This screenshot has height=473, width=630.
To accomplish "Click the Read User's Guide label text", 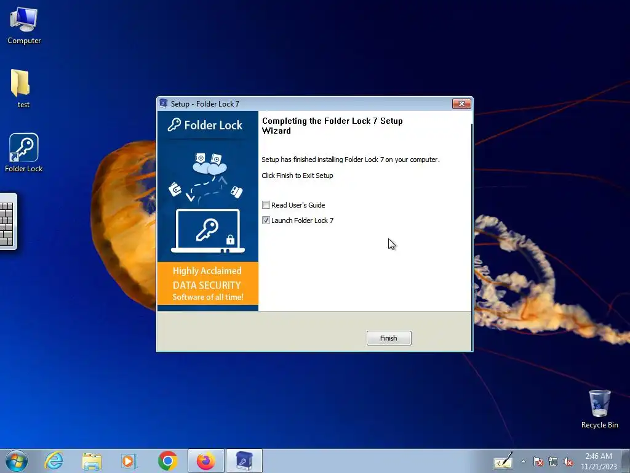I will click(298, 205).
